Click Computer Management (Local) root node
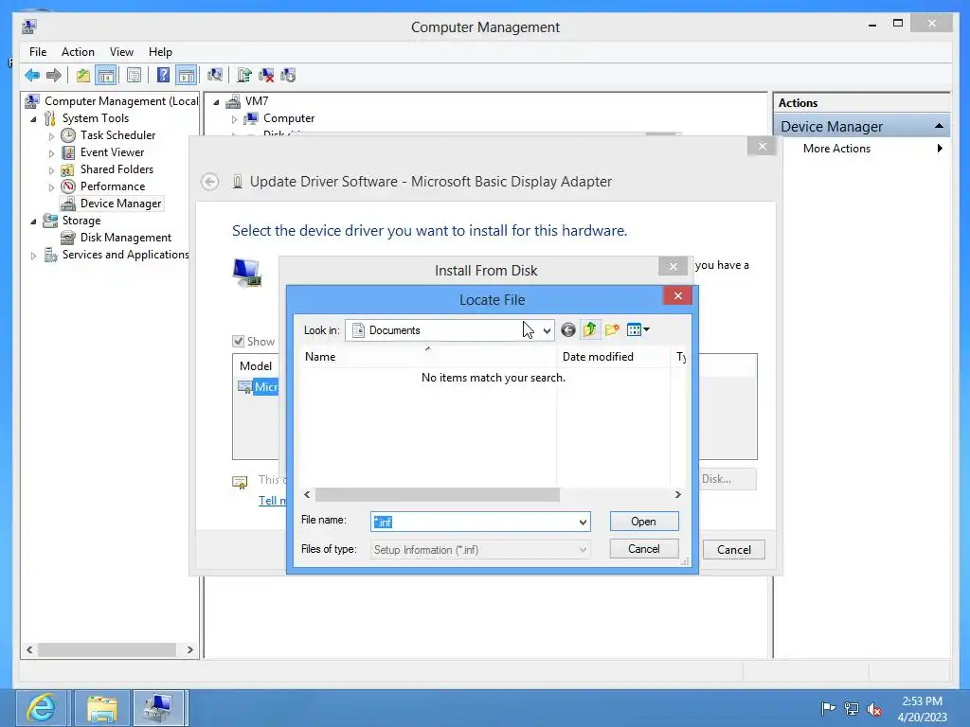This screenshot has height=727, width=970. point(121,100)
